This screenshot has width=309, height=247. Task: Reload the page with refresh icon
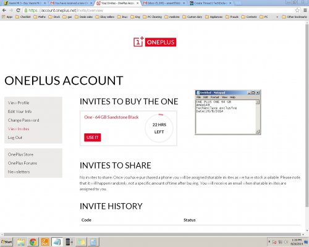[x=18, y=10]
